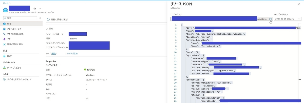Copy the resource ID to clipboard
This screenshot has width=304, height=103.
point(270,19)
